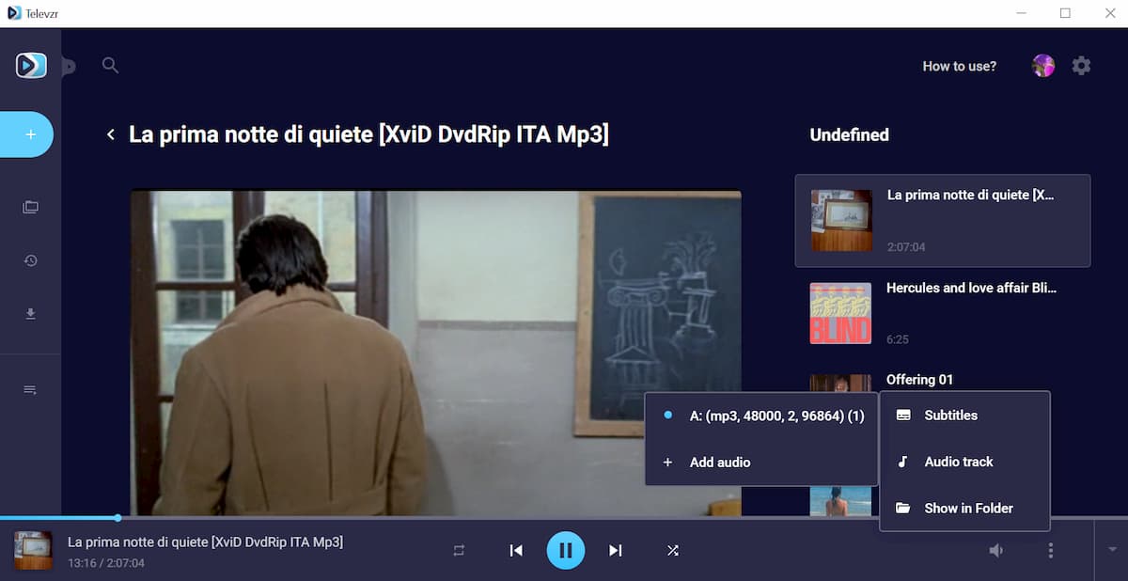The width and height of the screenshot is (1128, 581).
Task: Open the settings gear icon
Action: [1082, 66]
